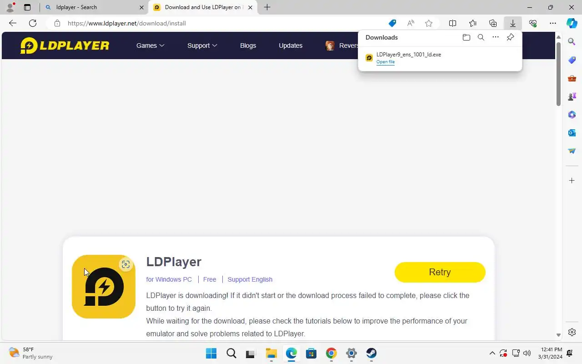This screenshot has width=582, height=364.
Task: Show hidden system tray icons
Action: 492,353
